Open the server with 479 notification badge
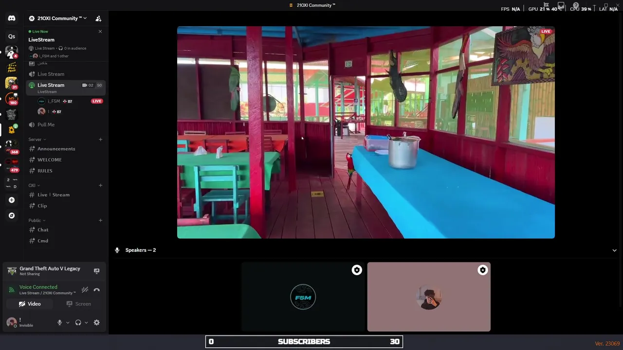The height and width of the screenshot is (350, 623). (x=12, y=166)
